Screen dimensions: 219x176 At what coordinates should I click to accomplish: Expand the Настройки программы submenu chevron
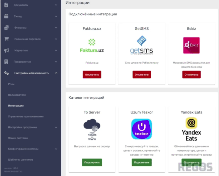(56, 127)
